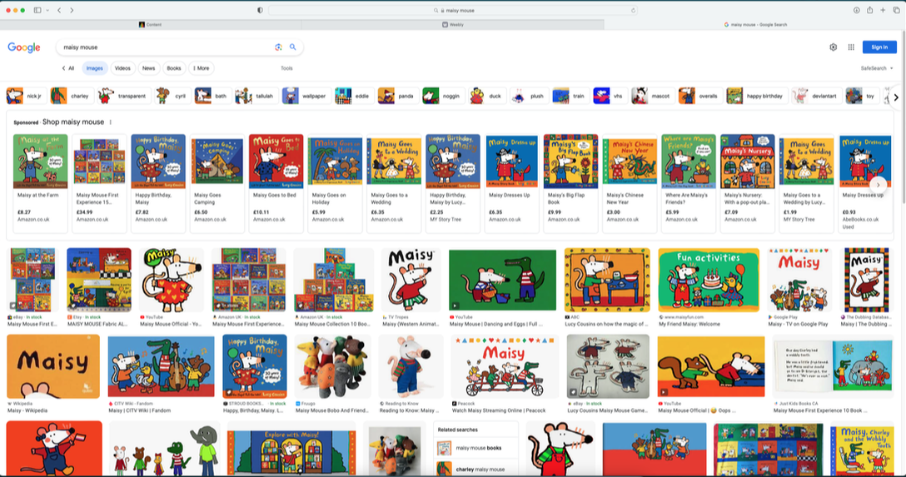
Task: Filter images by plush chip
Action: 530,96
